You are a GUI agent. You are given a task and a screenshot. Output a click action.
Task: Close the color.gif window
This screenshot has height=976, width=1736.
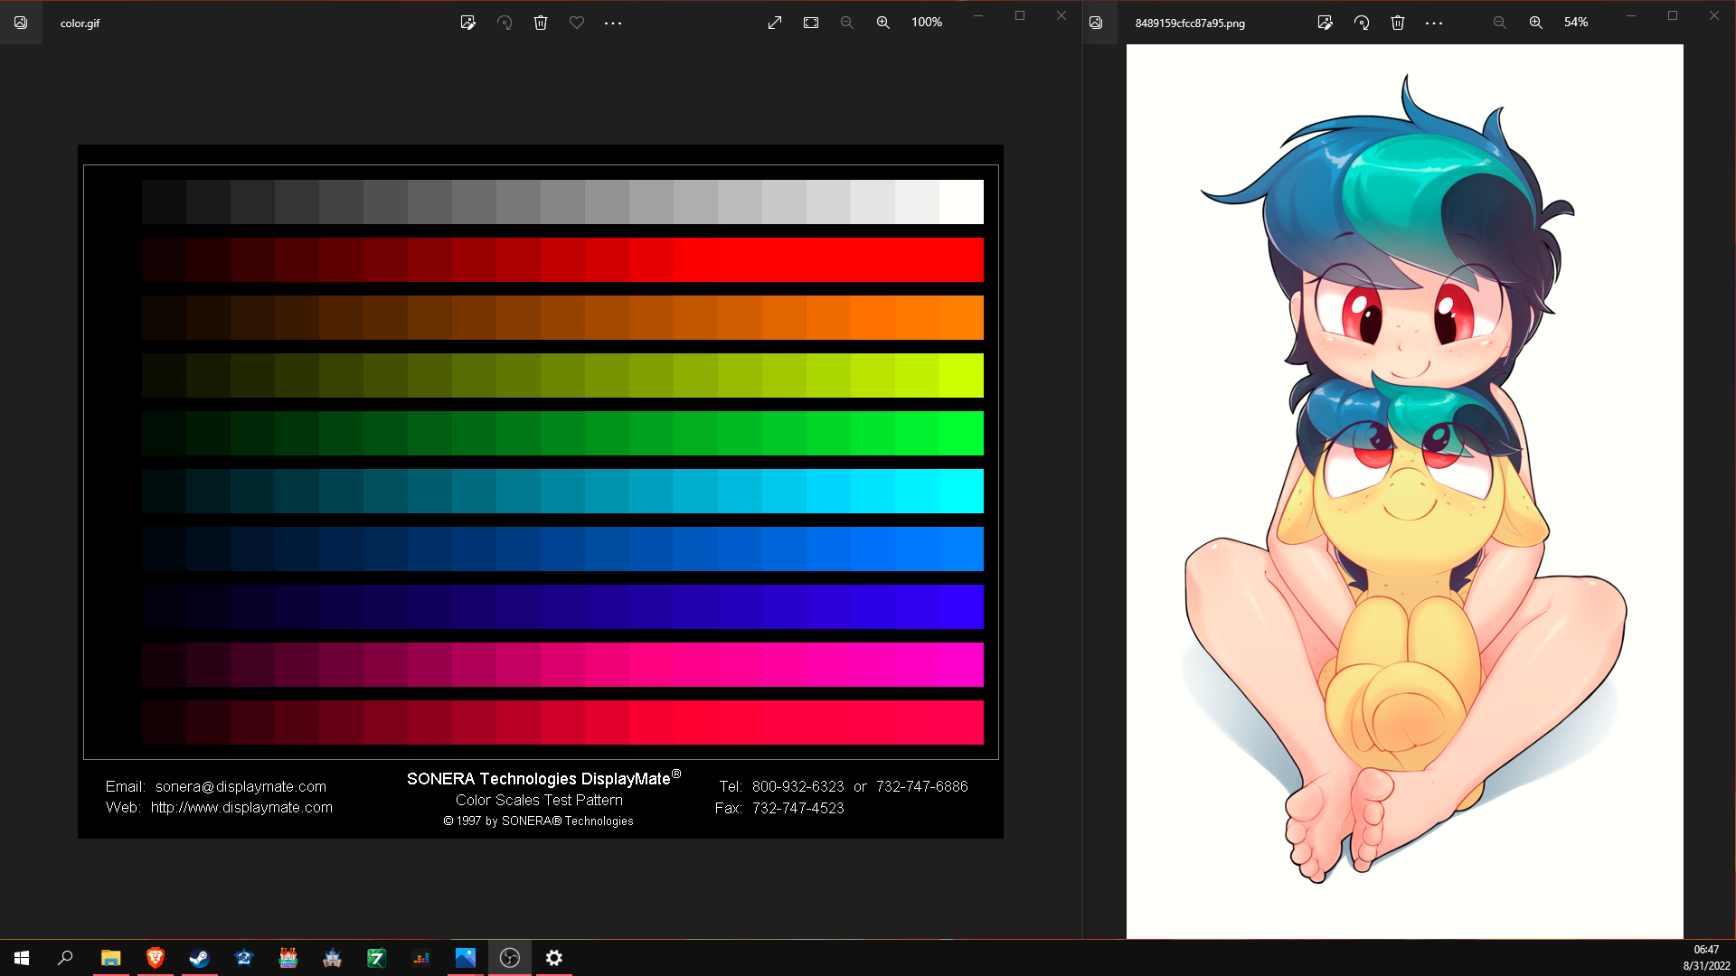1061,15
